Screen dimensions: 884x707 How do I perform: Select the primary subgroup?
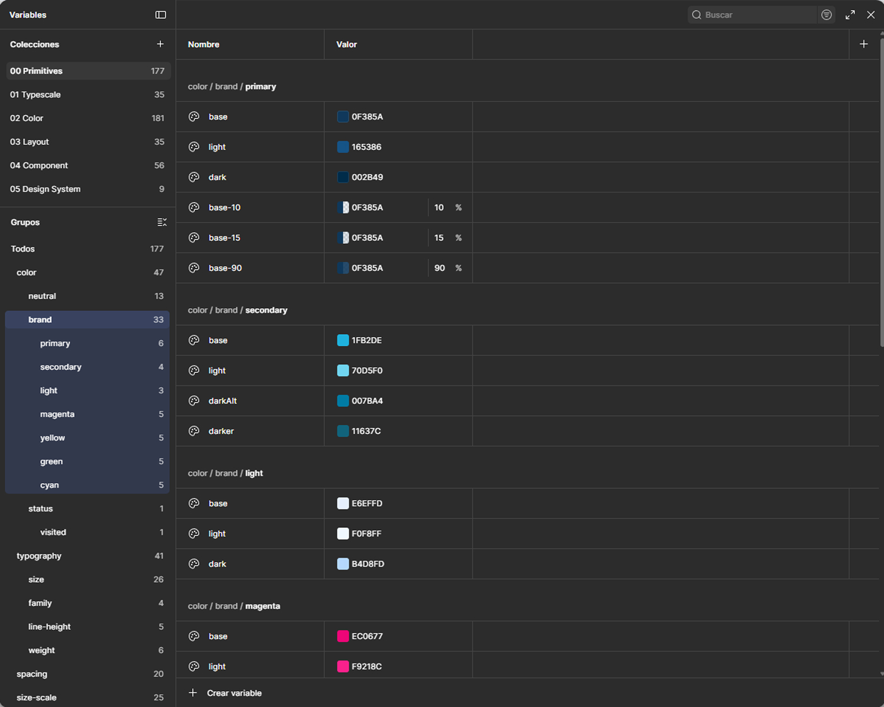87,343
